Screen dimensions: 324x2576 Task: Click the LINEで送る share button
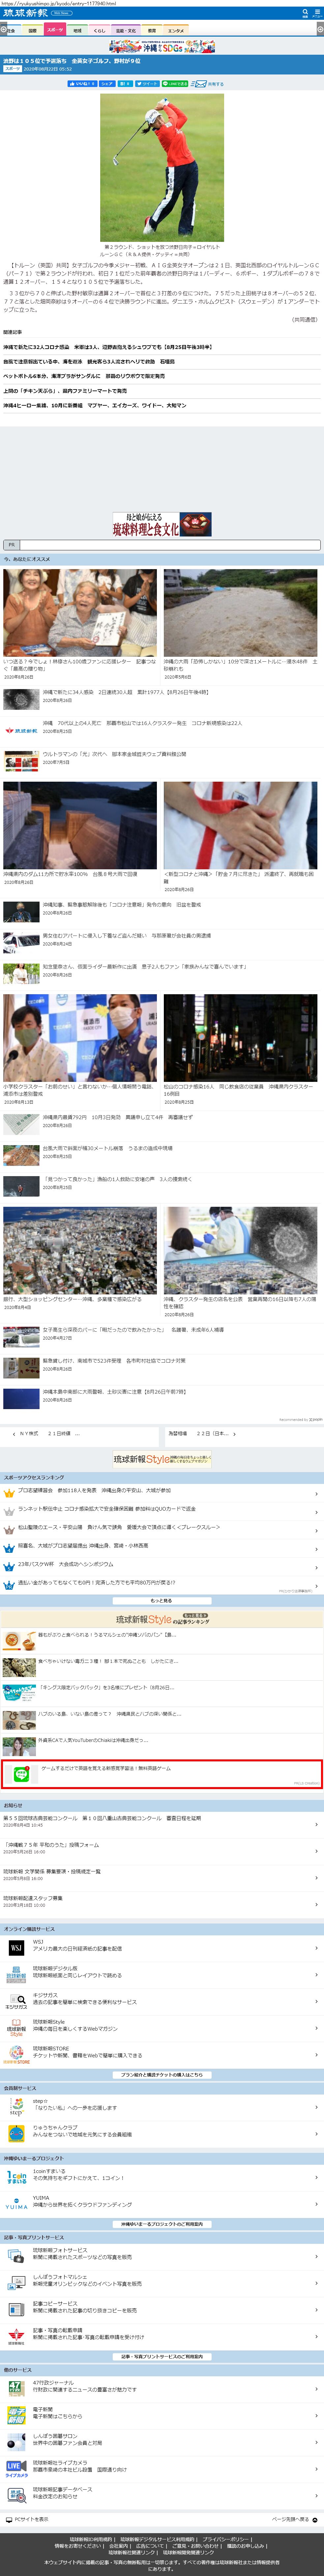175,84
